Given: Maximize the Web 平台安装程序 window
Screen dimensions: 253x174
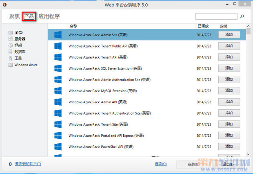Looking at the screenshot, I should pos(235,4).
